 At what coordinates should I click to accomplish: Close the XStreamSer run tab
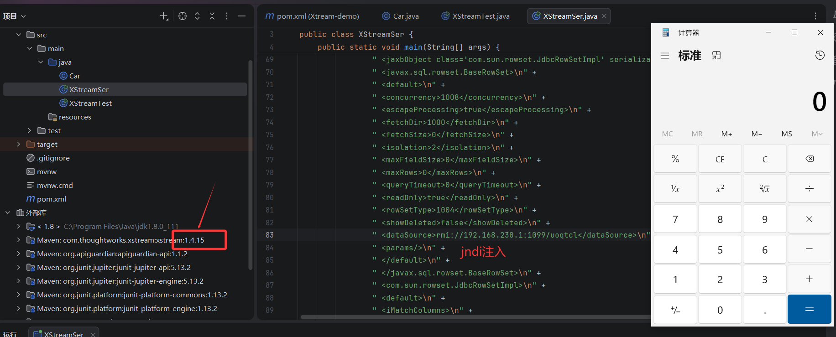click(93, 334)
